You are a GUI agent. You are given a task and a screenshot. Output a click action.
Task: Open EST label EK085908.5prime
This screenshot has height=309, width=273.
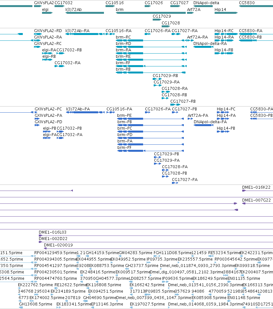coord(209,297)
